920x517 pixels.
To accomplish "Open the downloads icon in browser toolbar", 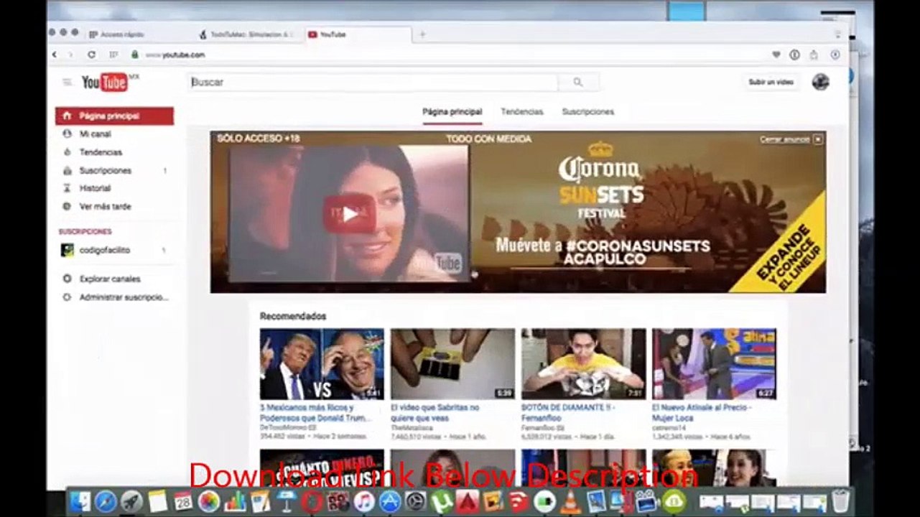I will (835, 55).
